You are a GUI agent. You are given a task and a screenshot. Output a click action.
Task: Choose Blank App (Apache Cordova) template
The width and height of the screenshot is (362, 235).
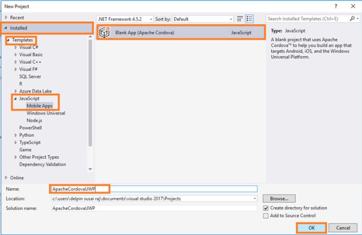click(x=181, y=32)
